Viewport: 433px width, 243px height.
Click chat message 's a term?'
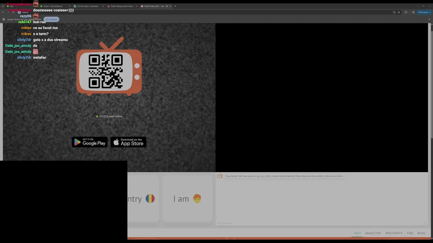pos(41,34)
